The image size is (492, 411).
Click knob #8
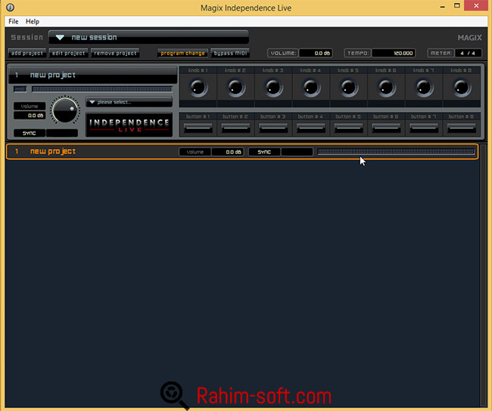(x=462, y=88)
